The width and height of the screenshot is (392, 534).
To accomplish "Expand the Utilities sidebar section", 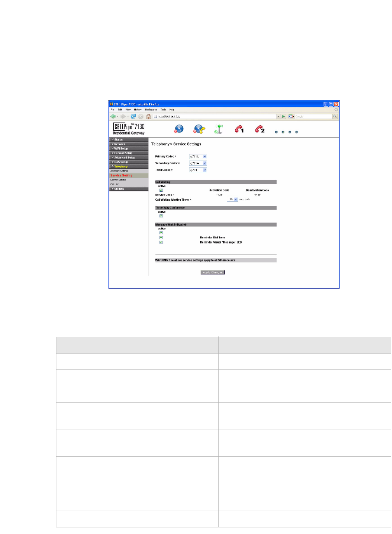I will [129, 189].
